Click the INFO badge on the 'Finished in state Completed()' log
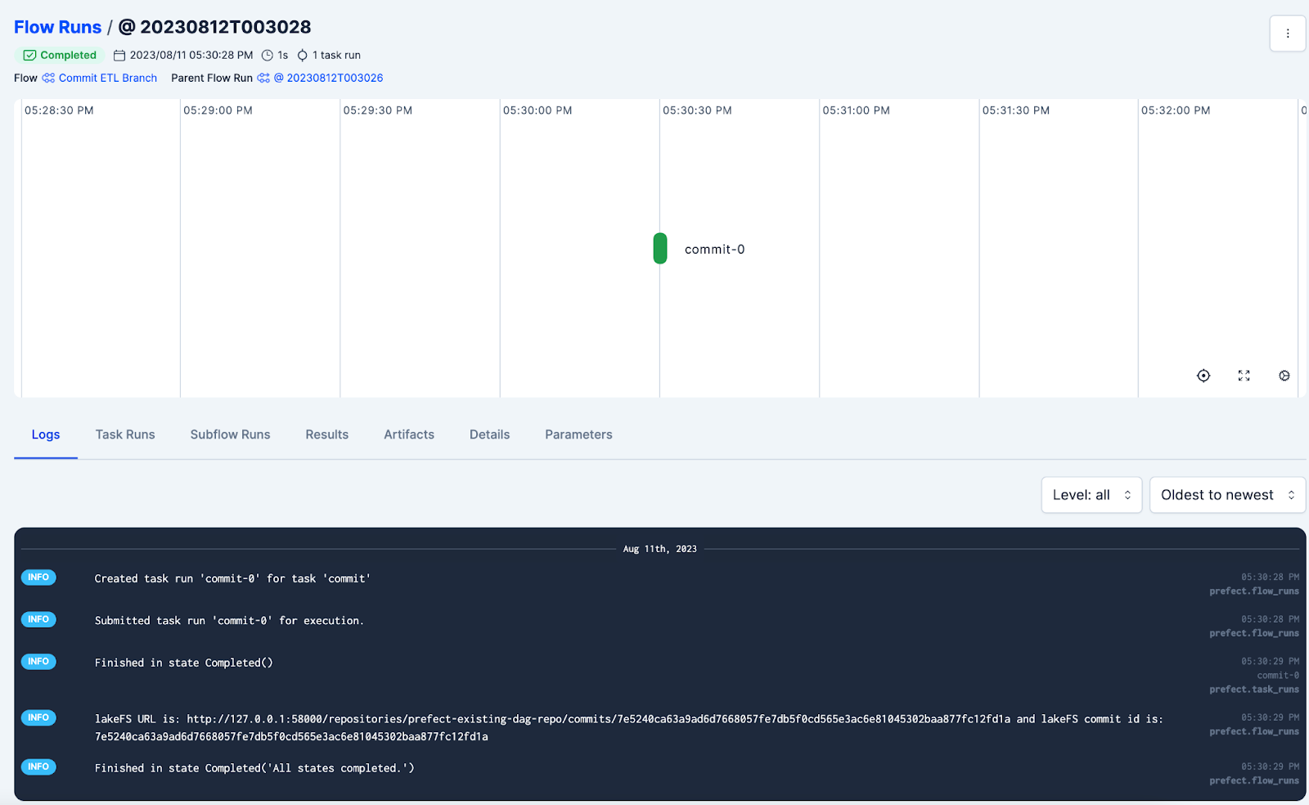Image resolution: width=1309 pixels, height=805 pixels. point(38,661)
